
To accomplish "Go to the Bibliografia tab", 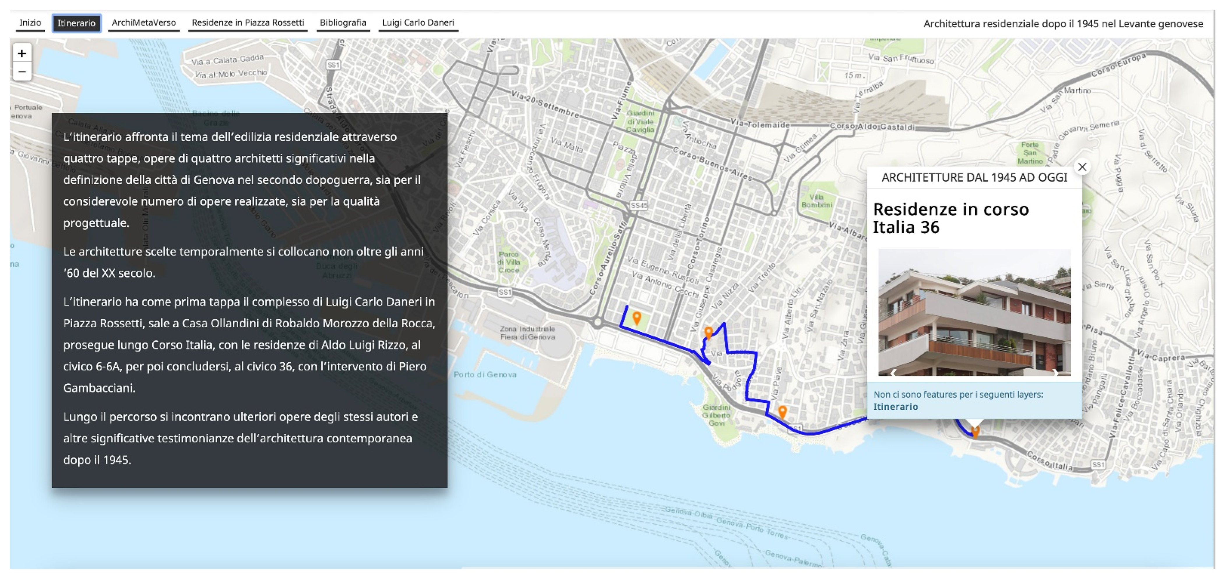I will coord(343,23).
